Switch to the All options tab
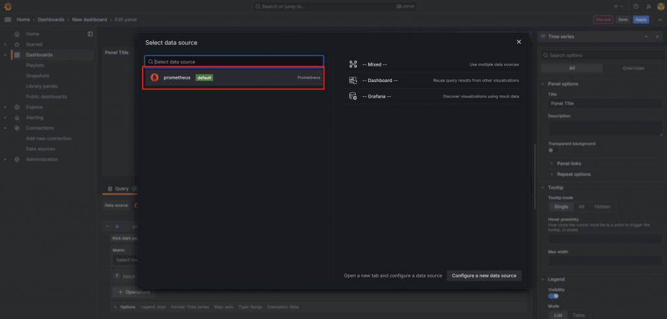The height and width of the screenshot is (319, 667). click(572, 68)
